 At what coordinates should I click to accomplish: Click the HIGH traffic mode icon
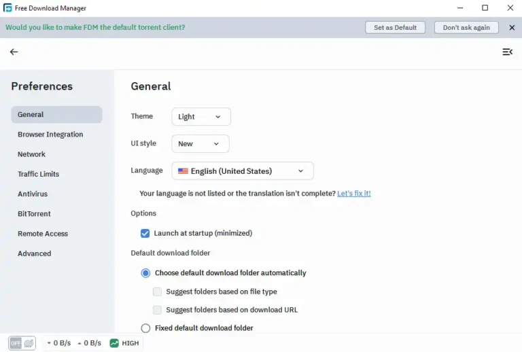(114, 343)
